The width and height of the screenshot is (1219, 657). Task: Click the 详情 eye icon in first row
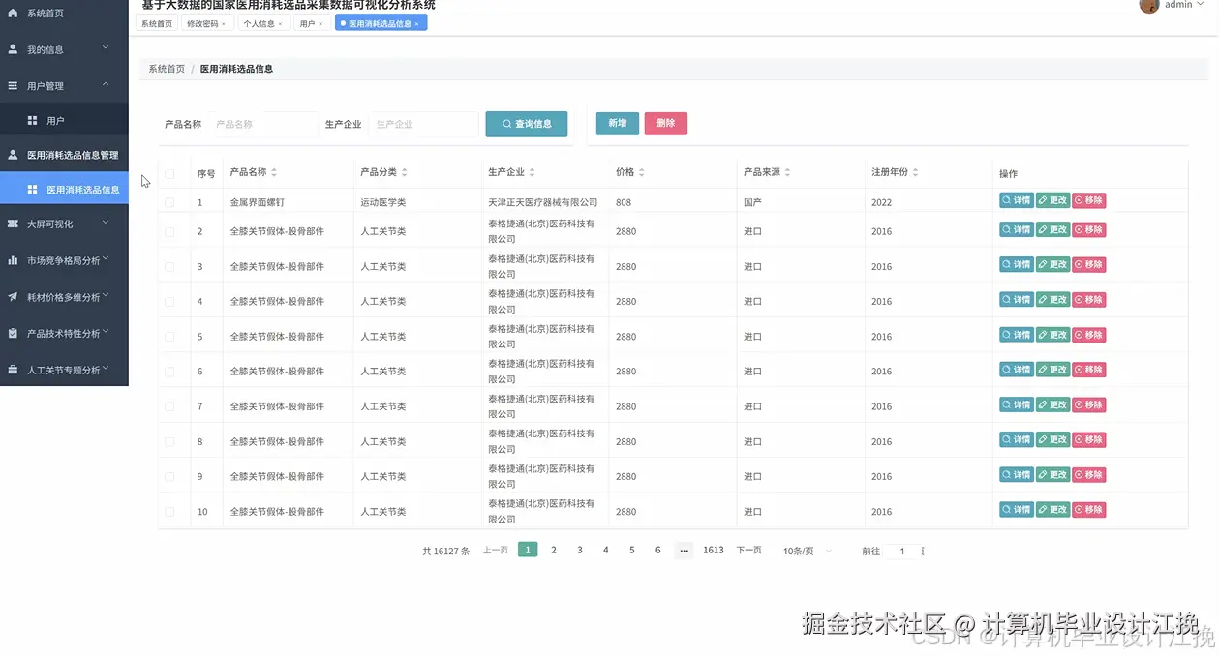coord(1006,200)
